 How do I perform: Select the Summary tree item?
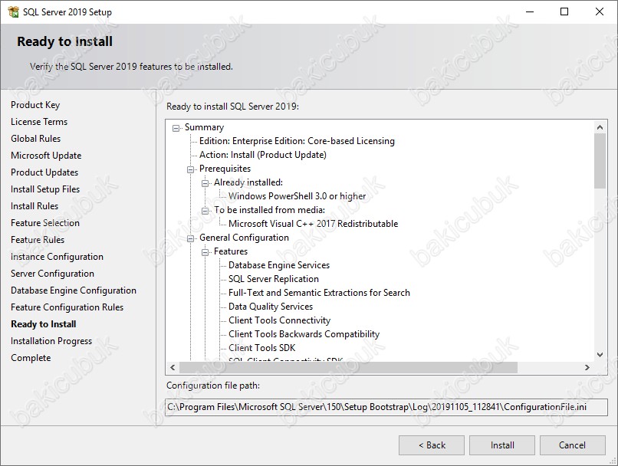(x=204, y=128)
